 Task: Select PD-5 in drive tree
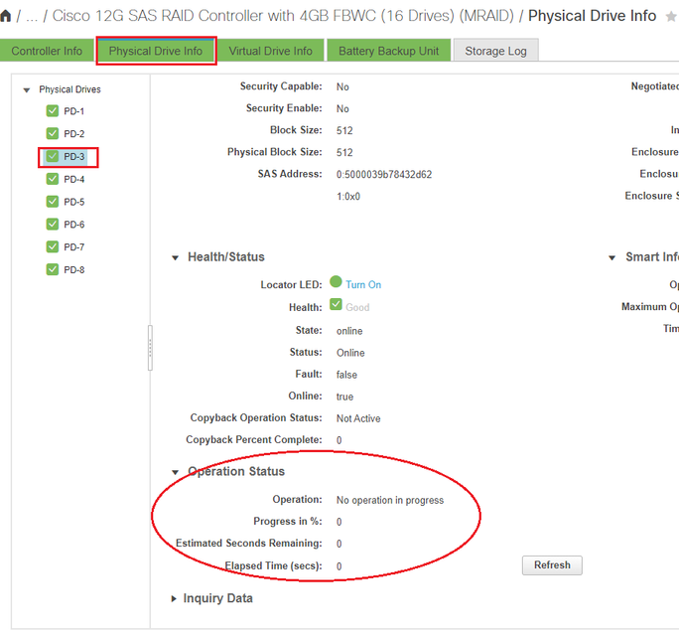(x=74, y=202)
